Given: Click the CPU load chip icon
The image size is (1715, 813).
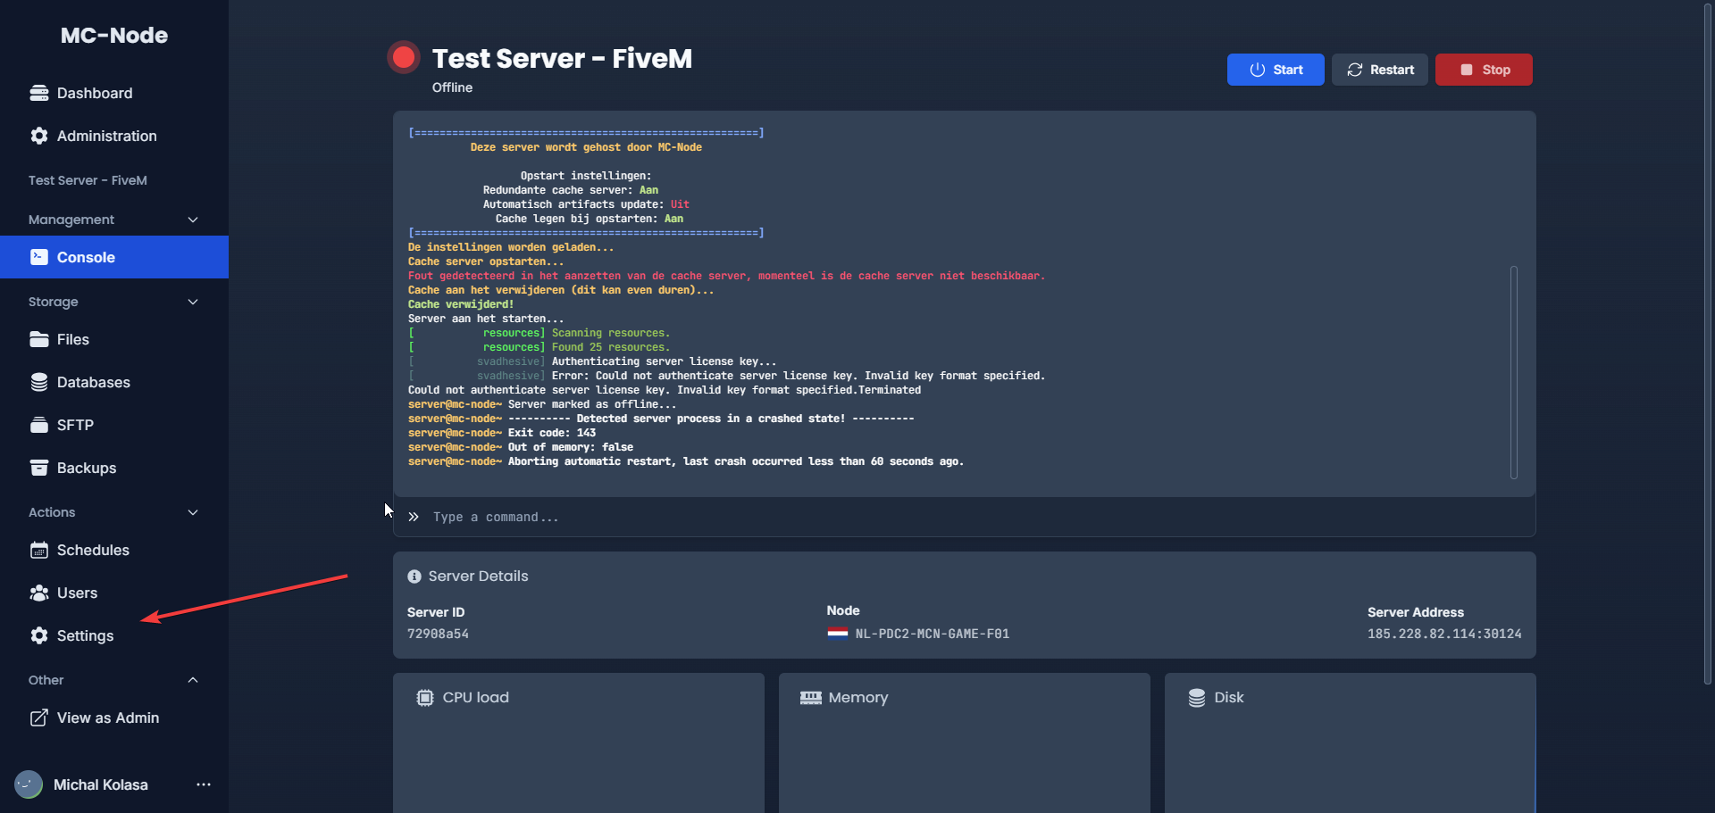Looking at the screenshot, I should coord(425,698).
